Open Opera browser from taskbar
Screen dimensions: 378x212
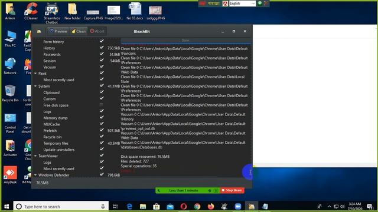(x=184, y=207)
